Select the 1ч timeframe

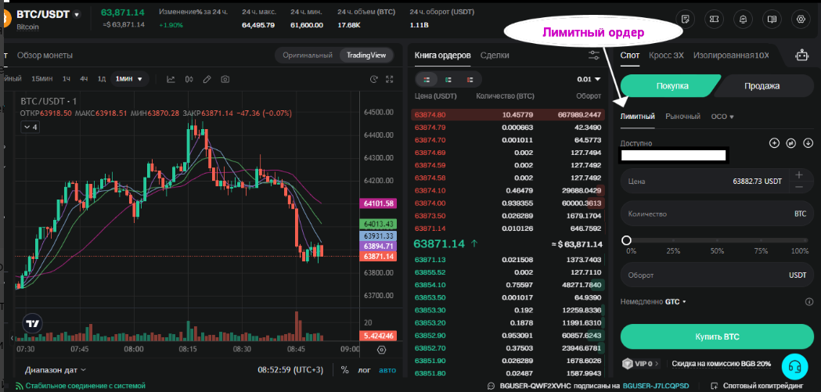(x=67, y=79)
